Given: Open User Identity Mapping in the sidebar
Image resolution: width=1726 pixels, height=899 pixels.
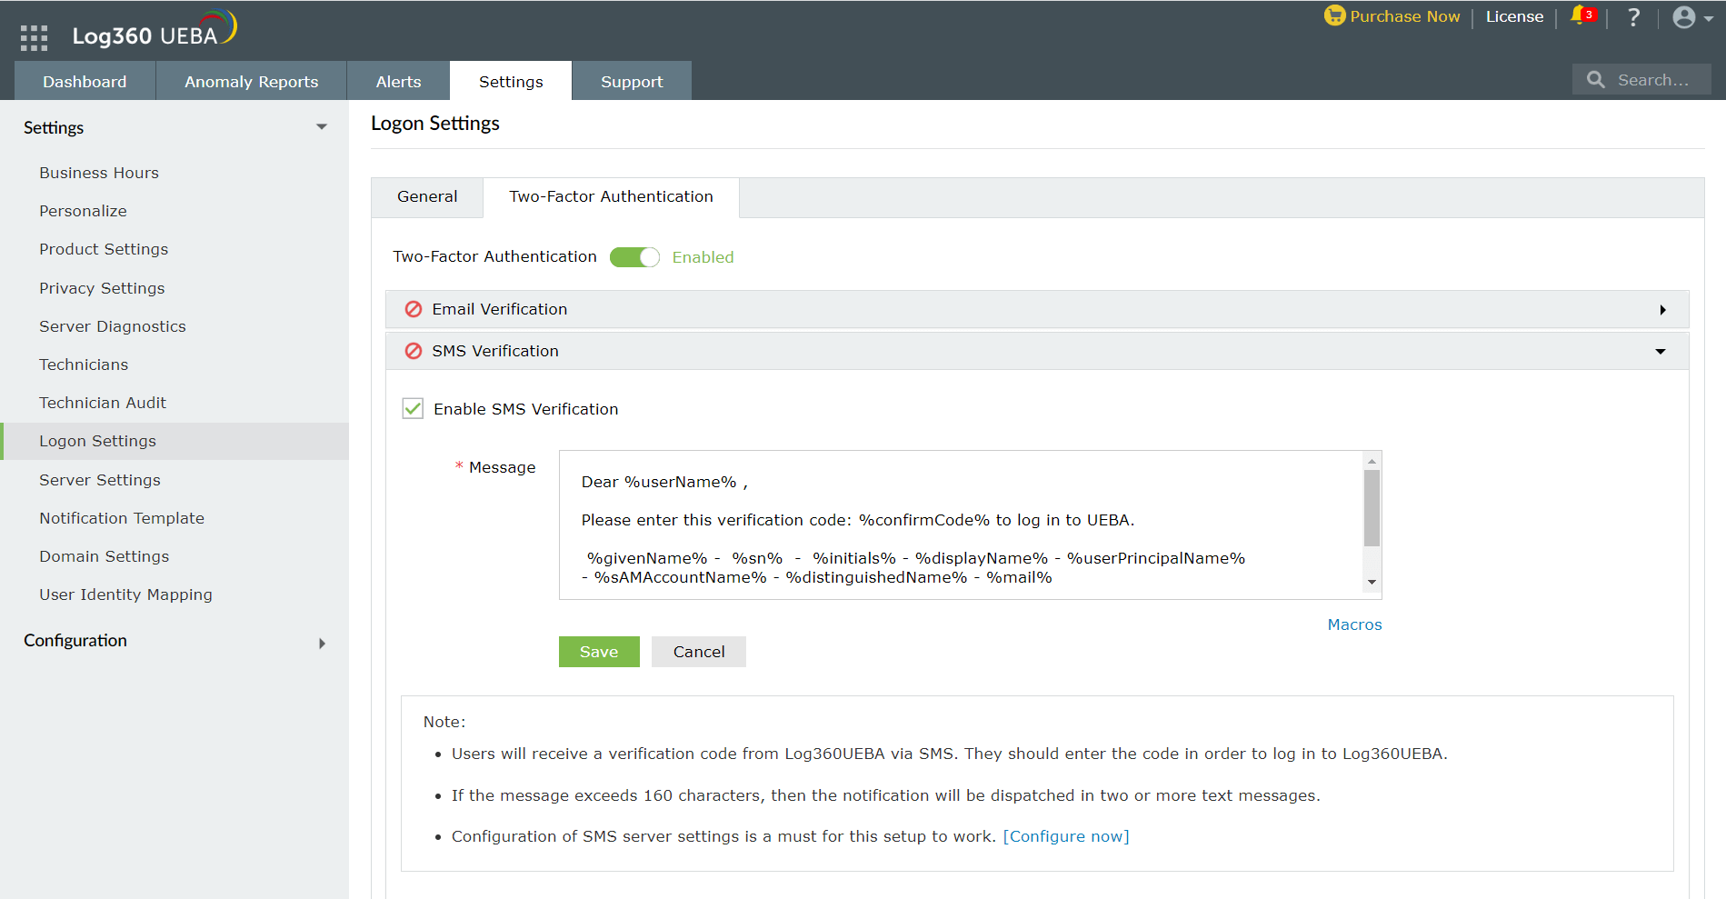Looking at the screenshot, I should (x=125, y=594).
